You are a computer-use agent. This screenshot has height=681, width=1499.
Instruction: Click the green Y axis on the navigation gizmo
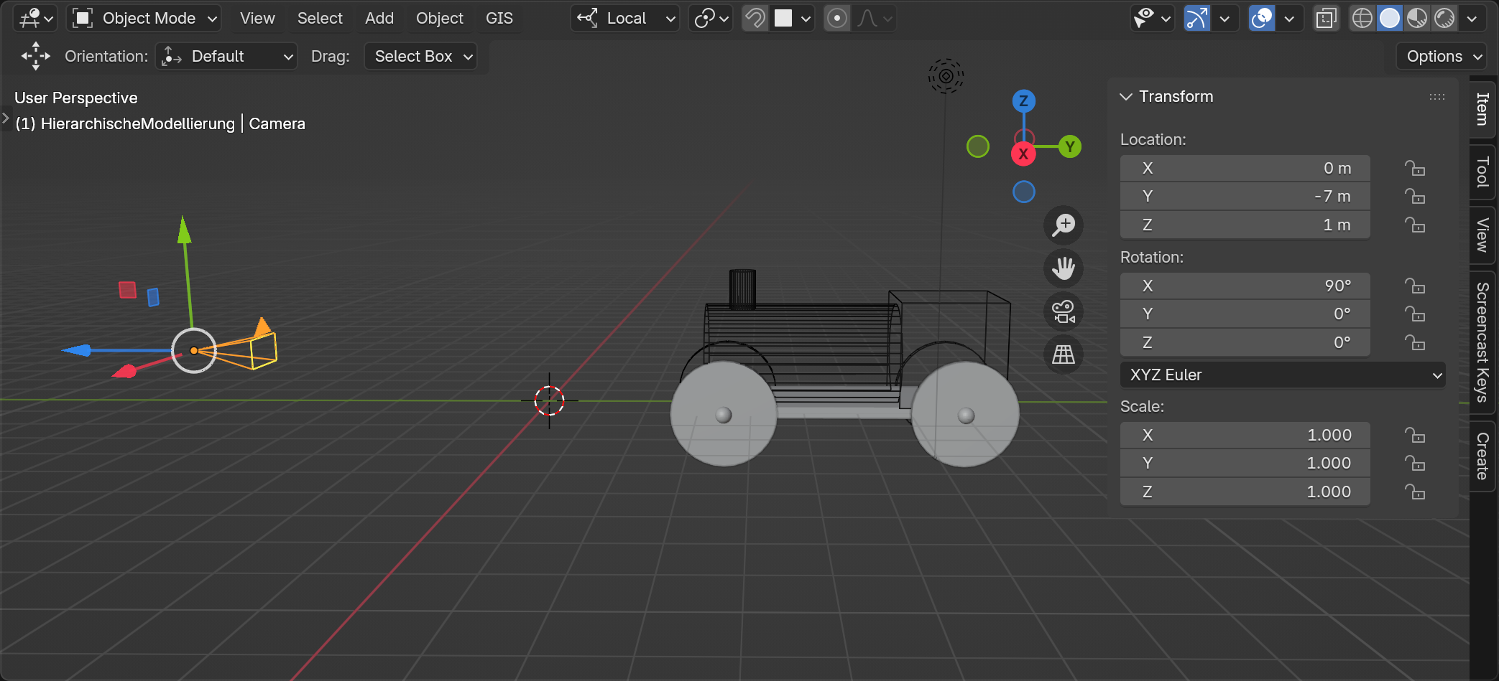(x=1070, y=147)
